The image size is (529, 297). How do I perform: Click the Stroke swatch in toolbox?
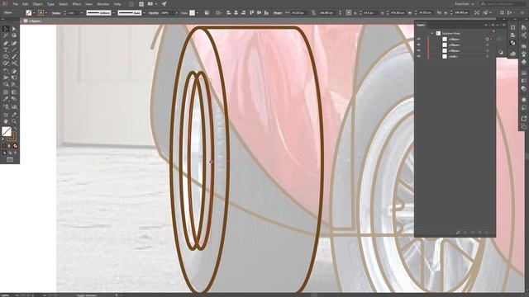[x=12, y=137]
